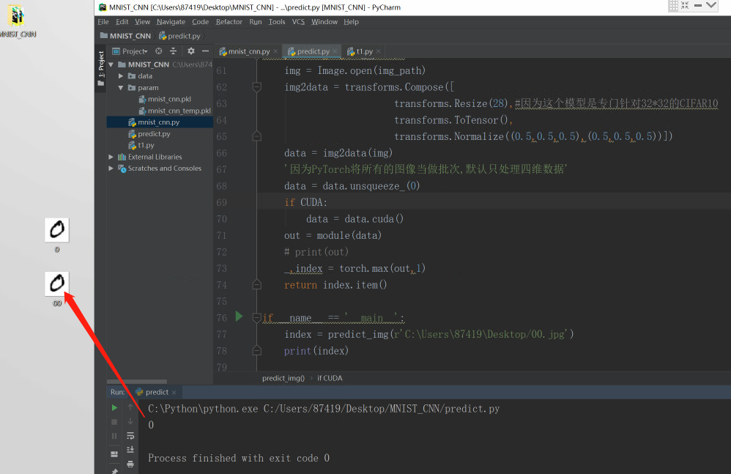Click predict.py in the navigation breadcrumb
731x474 pixels.
pyautogui.click(x=179, y=36)
